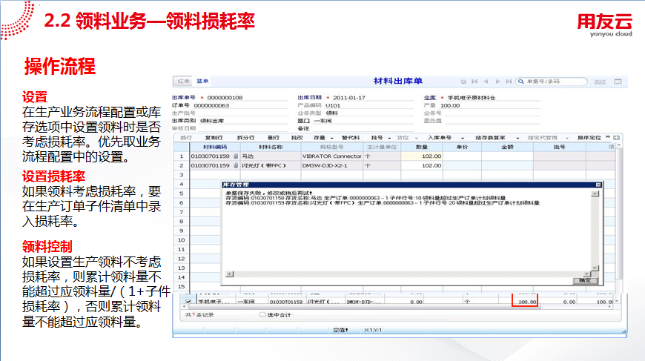Go to the previous document record
The height and width of the screenshot is (361, 645).
[486, 82]
